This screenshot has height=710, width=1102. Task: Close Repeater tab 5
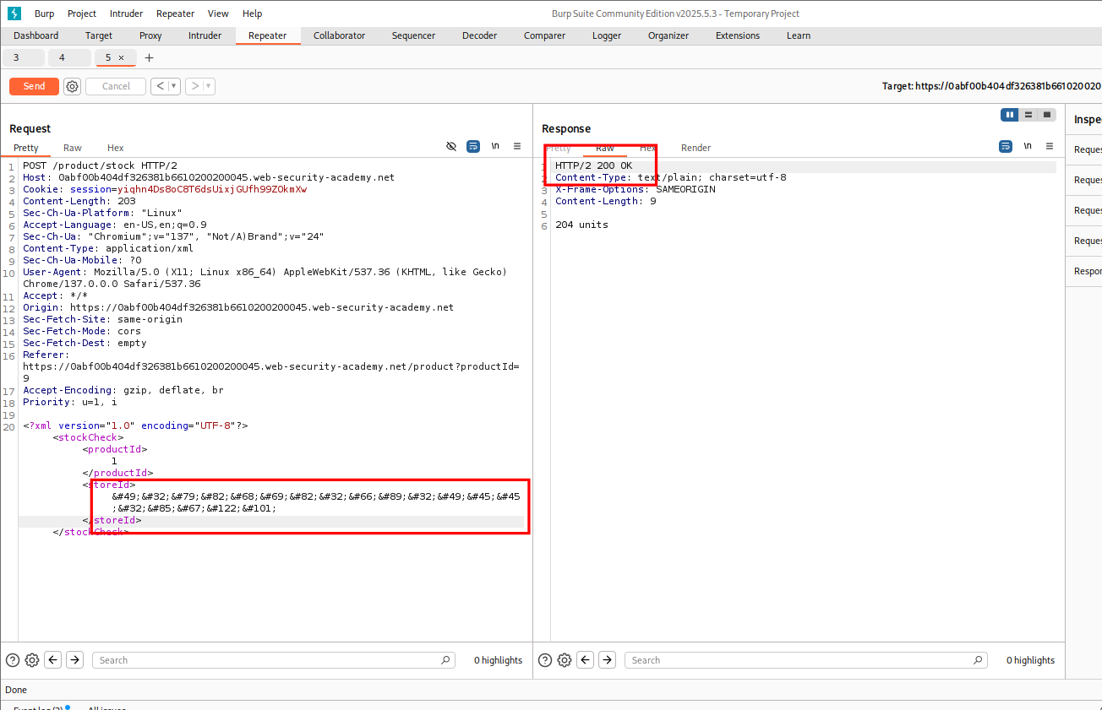(x=121, y=57)
